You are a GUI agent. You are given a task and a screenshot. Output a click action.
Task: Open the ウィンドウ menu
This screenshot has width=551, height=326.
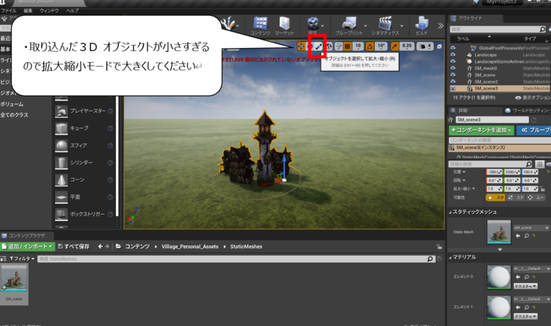(49, 10)
